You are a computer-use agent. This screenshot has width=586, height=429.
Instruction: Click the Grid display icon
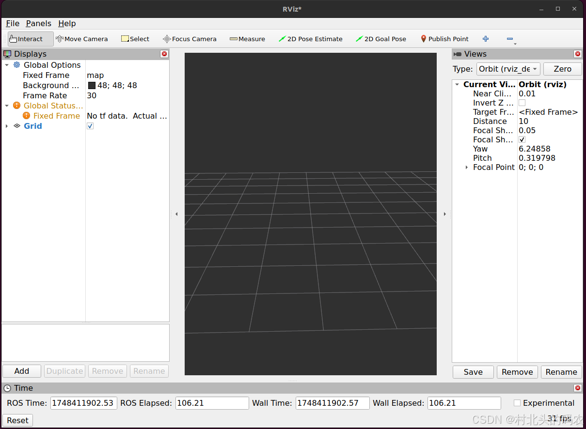point(17,126)
